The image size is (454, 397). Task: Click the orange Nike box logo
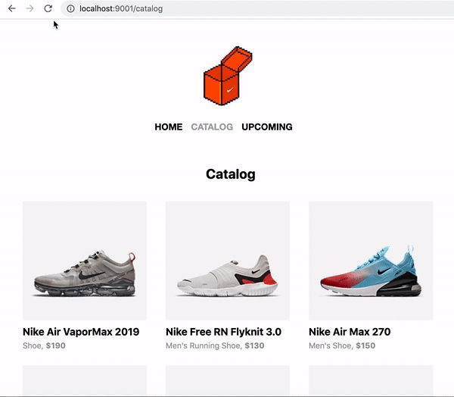click(227, 75)
